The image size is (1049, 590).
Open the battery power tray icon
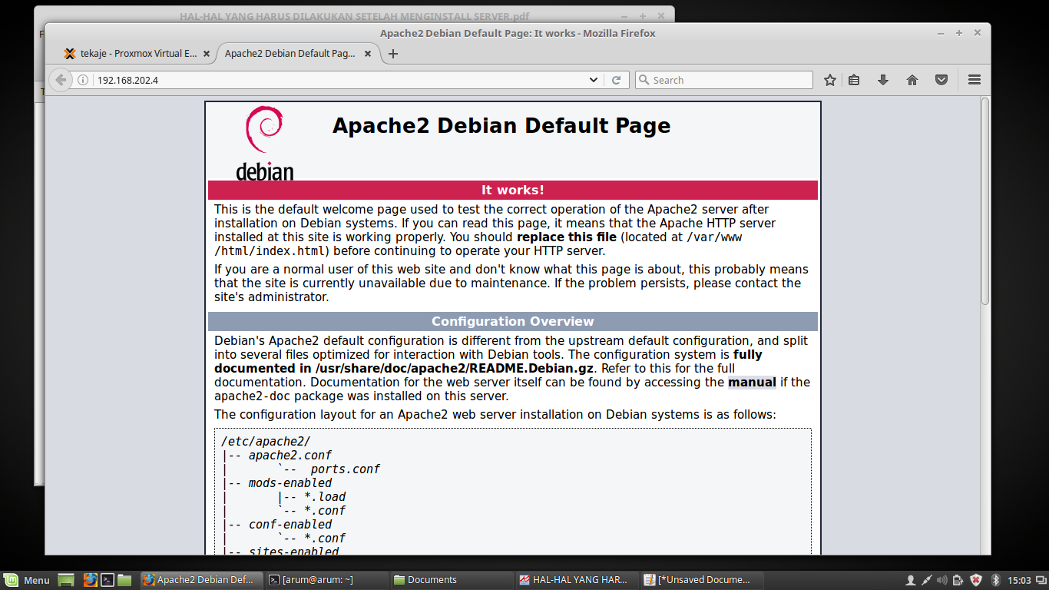click(959, 580)
